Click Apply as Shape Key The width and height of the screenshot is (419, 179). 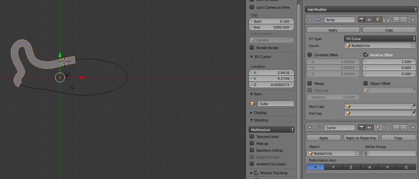click(361, 138)
